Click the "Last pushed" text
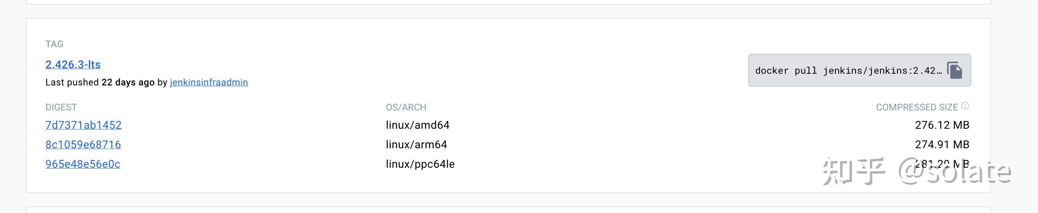This screenshot has height=213, width=1038. tap(72, 82)
